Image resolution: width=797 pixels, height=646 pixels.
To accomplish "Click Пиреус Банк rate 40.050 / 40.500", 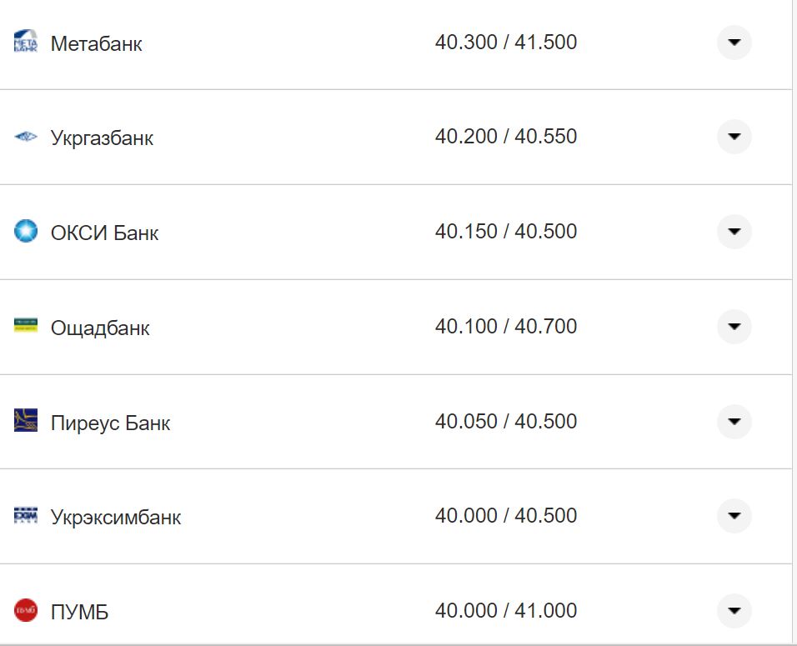I will coord(505,421).
